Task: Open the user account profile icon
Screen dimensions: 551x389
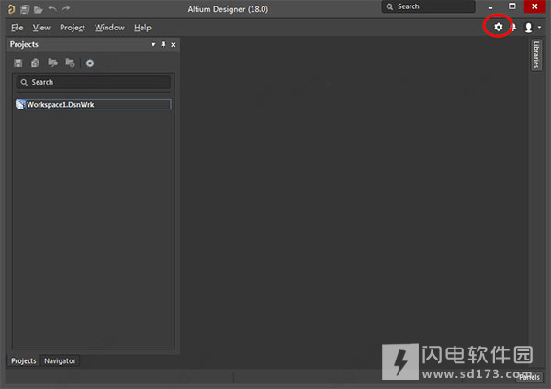Action: coord(528,27)
